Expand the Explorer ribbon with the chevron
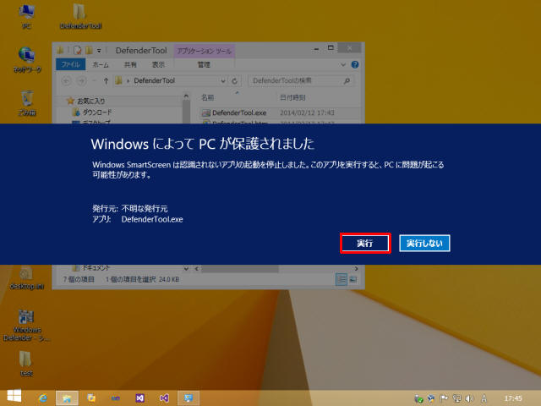This screenshot has width=541, height=406. pyautogui.click(x=343, y=64)
